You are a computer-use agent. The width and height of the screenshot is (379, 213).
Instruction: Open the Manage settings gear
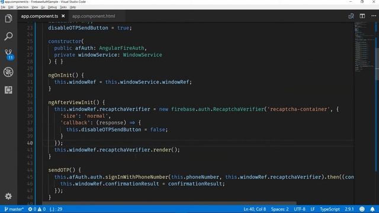point(8,196)
